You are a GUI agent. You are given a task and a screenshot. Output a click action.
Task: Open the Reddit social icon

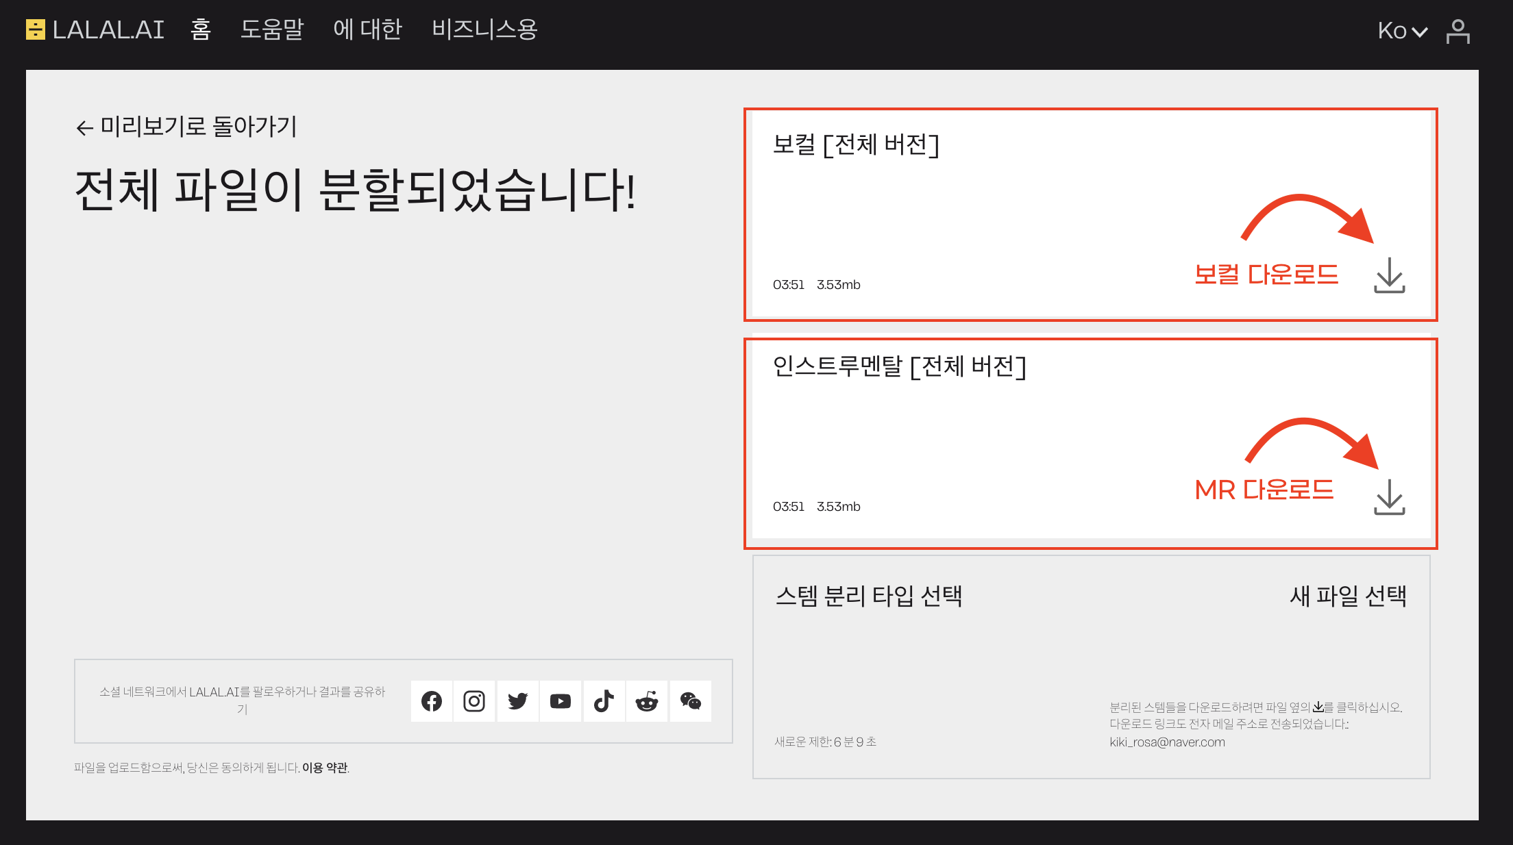coord(647,701)
